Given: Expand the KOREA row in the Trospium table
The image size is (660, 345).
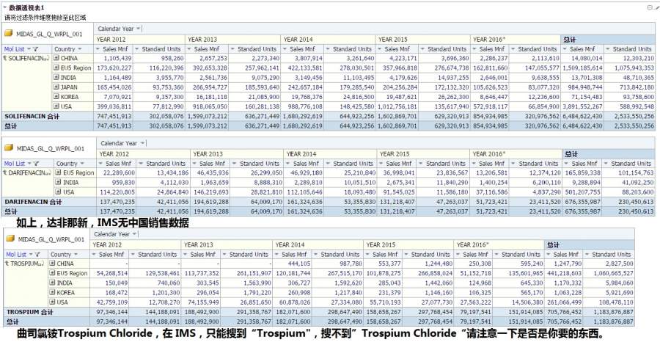Looking at the screenshot, I should click(52, 292).
